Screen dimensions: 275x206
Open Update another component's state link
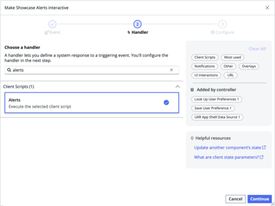click(230, 148)
